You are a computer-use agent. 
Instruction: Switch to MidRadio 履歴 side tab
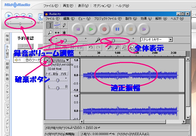[x=7, y=66]
